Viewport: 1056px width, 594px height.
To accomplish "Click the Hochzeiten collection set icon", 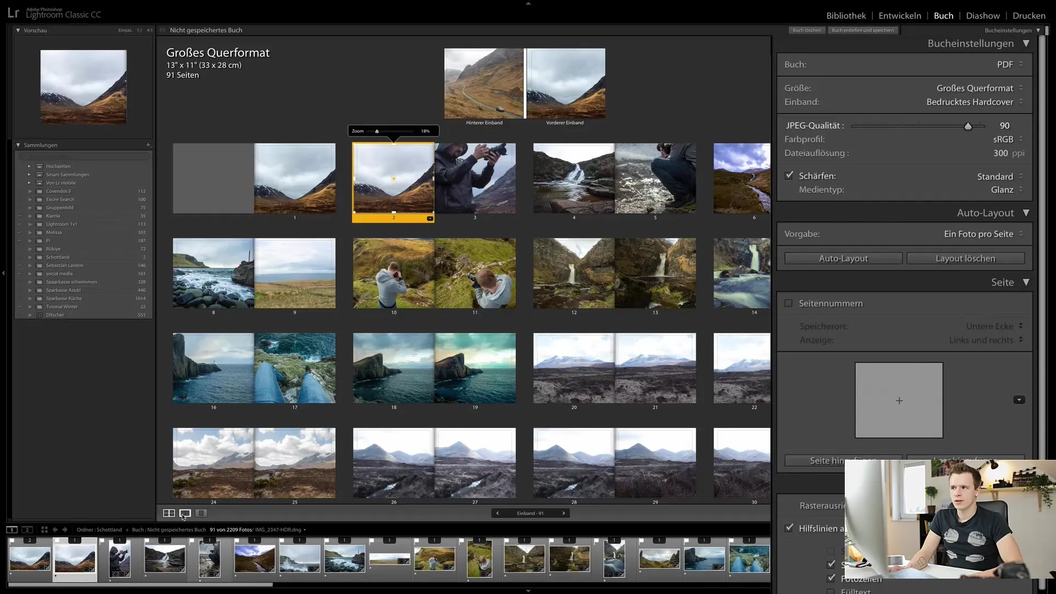I will (40, 167).
